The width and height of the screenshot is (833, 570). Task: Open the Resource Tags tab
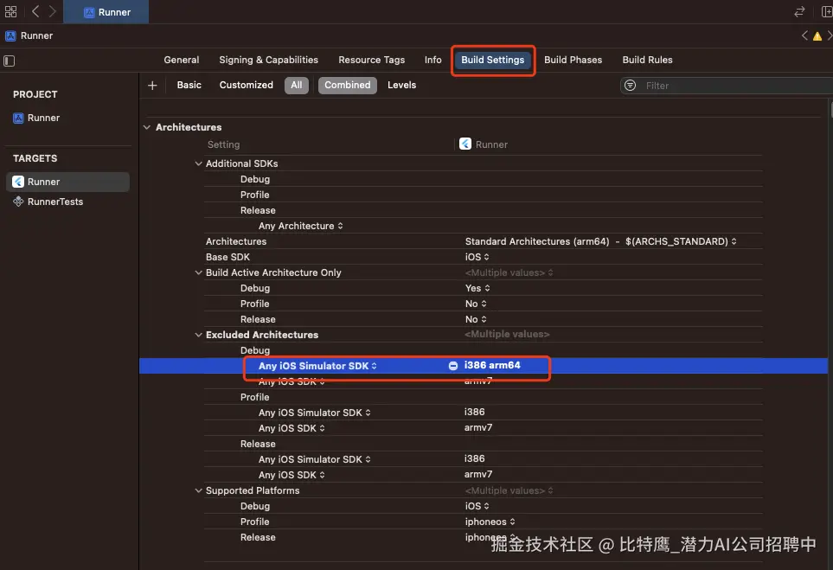coord(371,60)
